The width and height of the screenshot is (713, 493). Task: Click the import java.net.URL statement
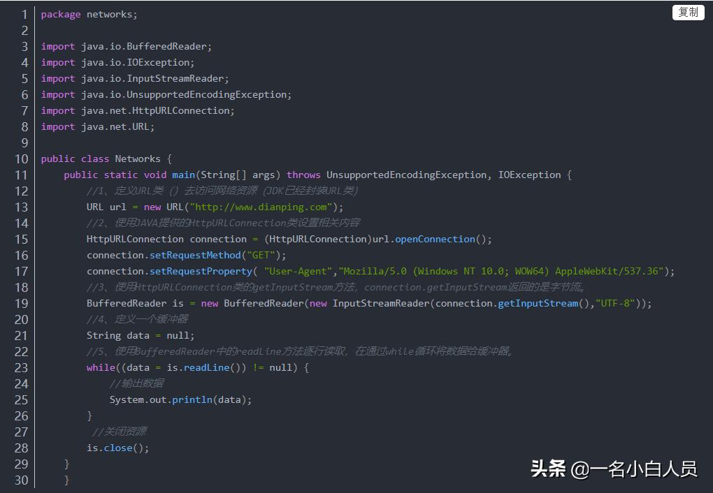tap(98, 126)
